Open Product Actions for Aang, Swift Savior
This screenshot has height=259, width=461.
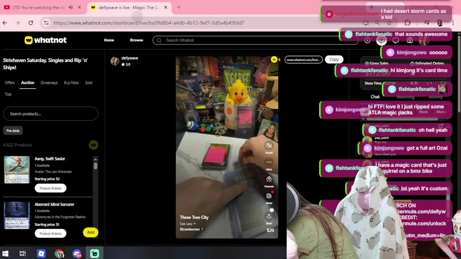coord(50,188)
